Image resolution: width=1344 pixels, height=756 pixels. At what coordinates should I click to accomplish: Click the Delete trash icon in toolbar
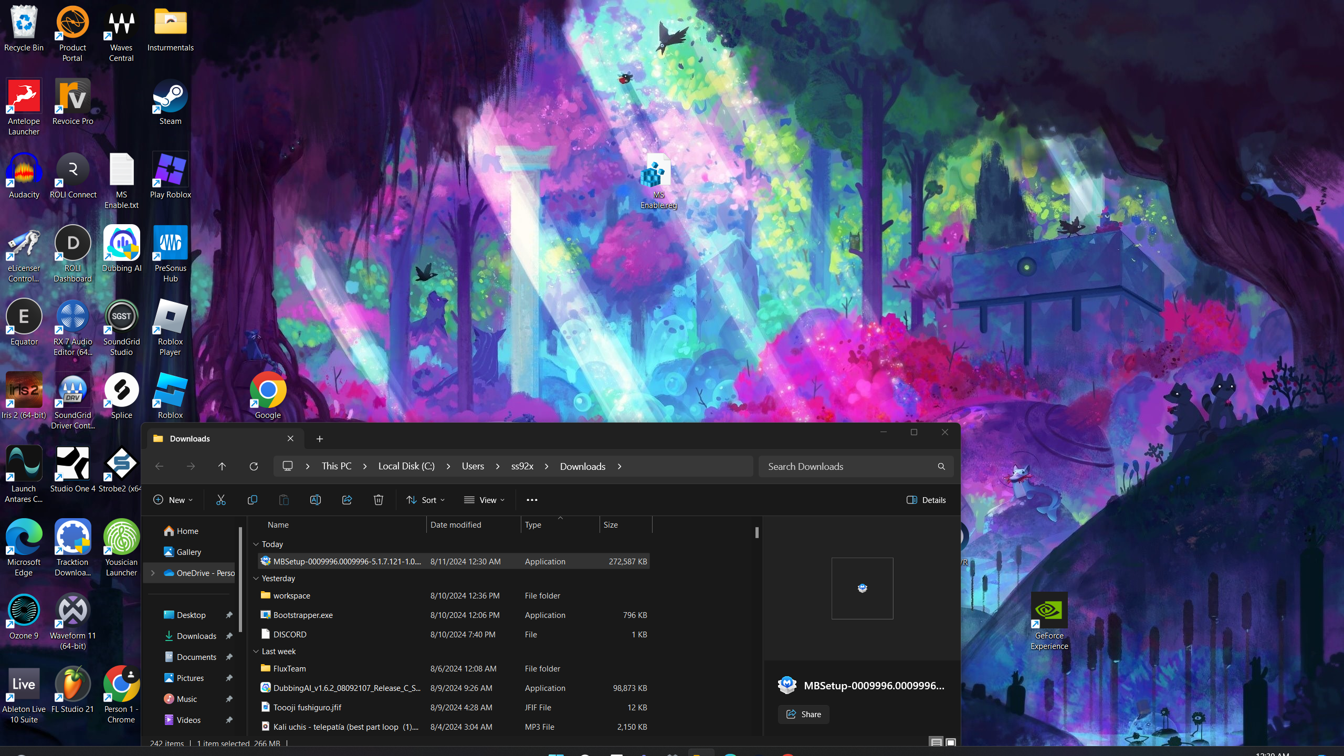(x=379, y=500)
